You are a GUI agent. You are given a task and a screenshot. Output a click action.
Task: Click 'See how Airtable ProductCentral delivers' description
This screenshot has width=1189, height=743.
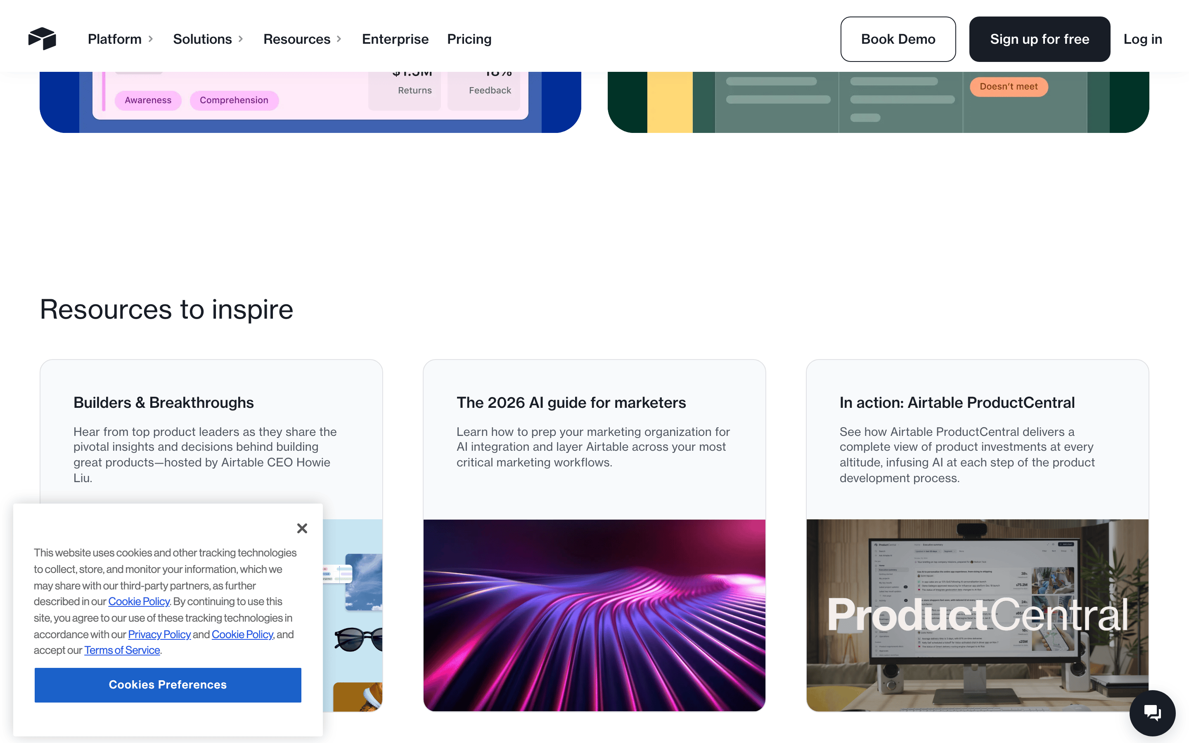[x=967, y=454]
